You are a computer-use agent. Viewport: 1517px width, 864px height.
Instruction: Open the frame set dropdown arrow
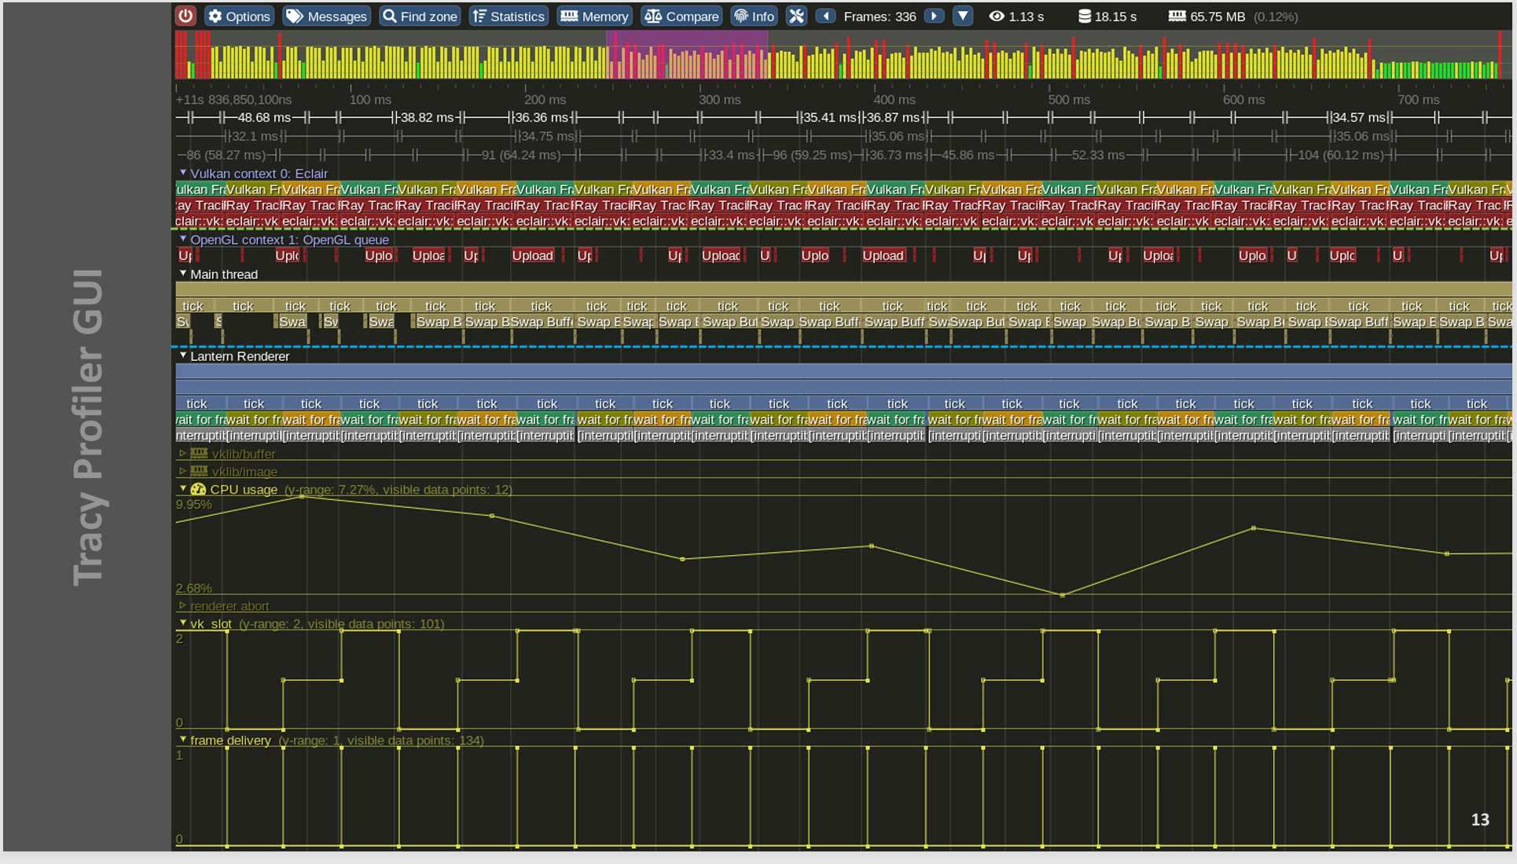963,16
